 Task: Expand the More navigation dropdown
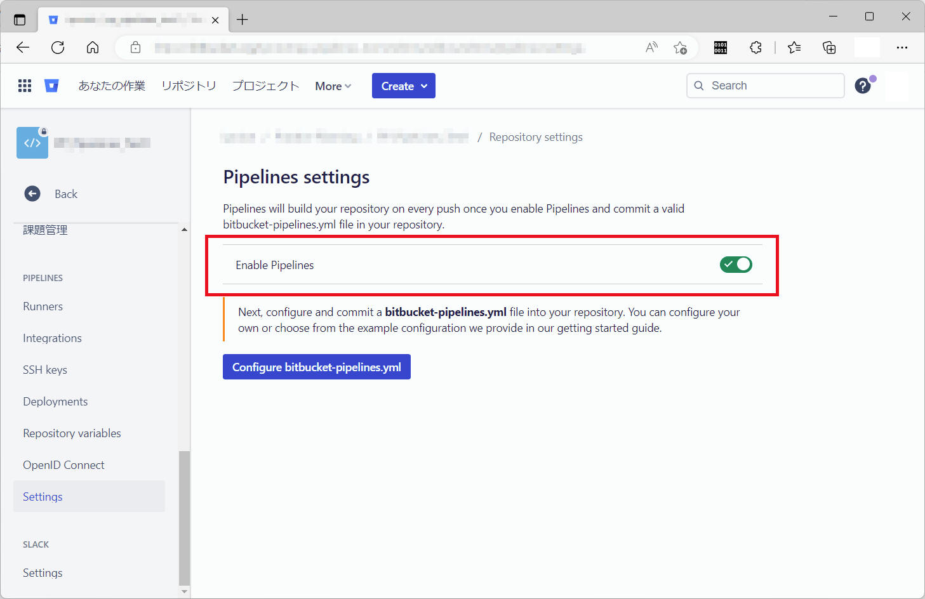coord(332,85)
